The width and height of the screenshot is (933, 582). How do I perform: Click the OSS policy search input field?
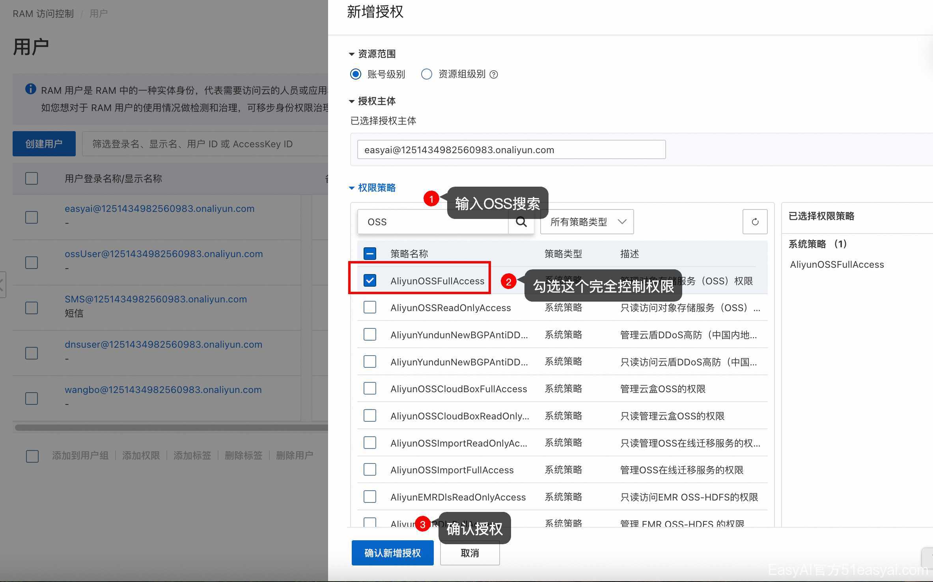click(433, 222)
